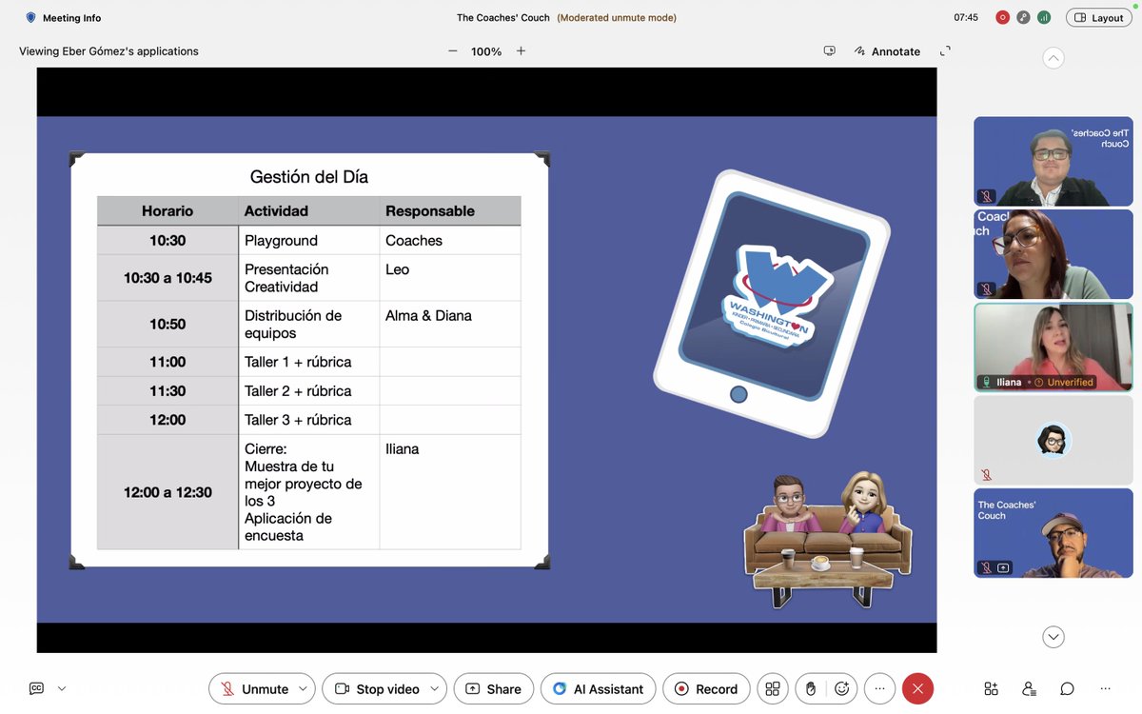This screenshot has height=714, width=1142.
Task: Stop the camera video
Action: (377, 688)
